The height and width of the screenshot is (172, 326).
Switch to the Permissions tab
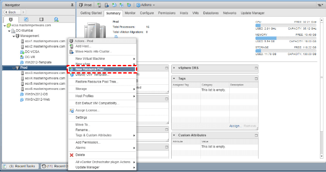pyautogui.click(x=167, y=13)
